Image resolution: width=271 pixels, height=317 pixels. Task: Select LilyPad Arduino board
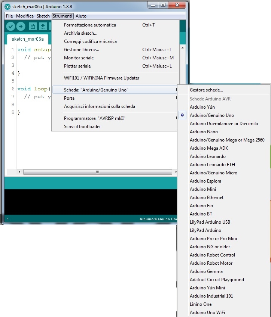[x=224, y=230]
